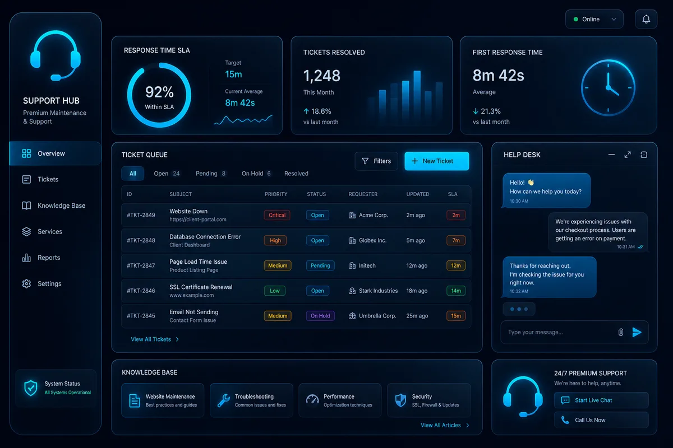
Task: Click Call Us Now
Action: tap(601, 420)
